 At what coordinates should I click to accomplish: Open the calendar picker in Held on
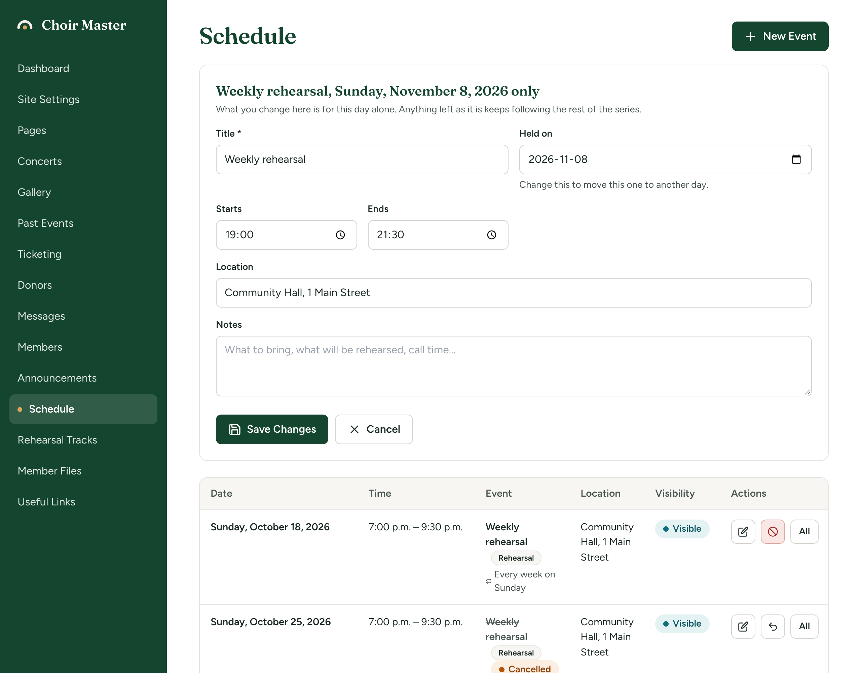tap(796, 160)
